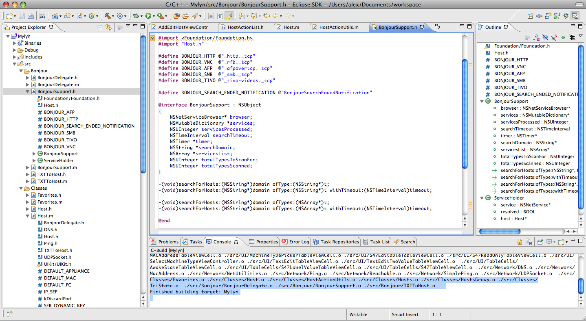Select Favorites.m in Project Explorer
The width and height of the screenshot is (586, 321).
(x=50, y=202)
